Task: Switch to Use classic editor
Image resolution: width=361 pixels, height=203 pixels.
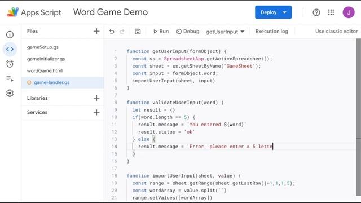Action: click(x=336, y=32)
